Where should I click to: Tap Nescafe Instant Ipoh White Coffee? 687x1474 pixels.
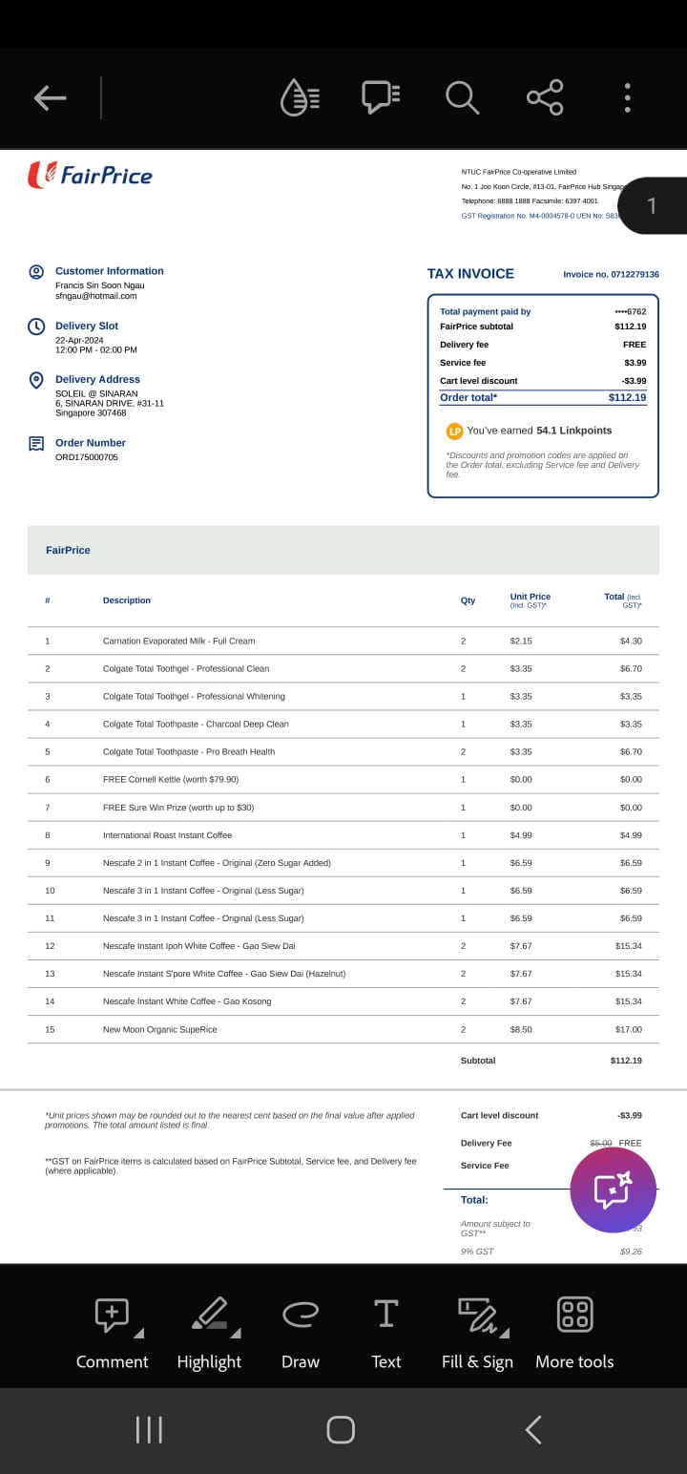coord(198,945)
